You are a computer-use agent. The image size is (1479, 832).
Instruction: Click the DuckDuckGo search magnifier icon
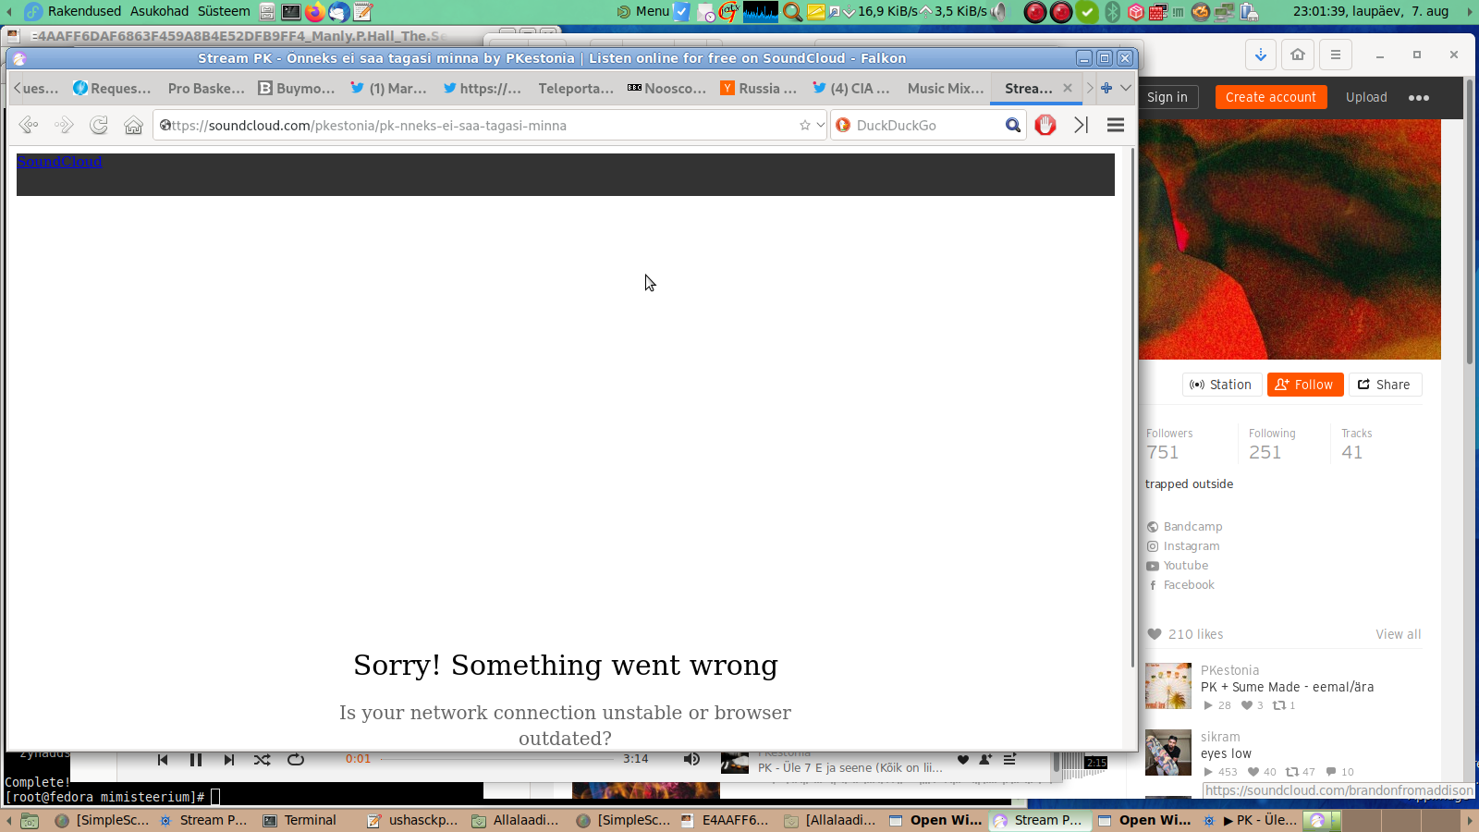[x=1013, y=125]
